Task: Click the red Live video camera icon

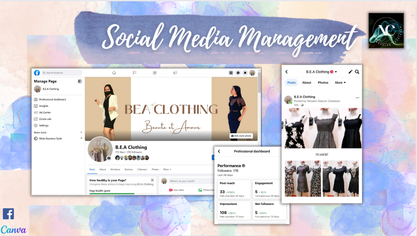Action: (171, 190)
